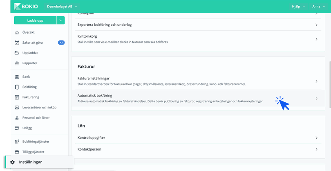The height and width of the screenshot is (171, 331).
Task: Click the Utlägg card icon
Action: click(17, 128)
